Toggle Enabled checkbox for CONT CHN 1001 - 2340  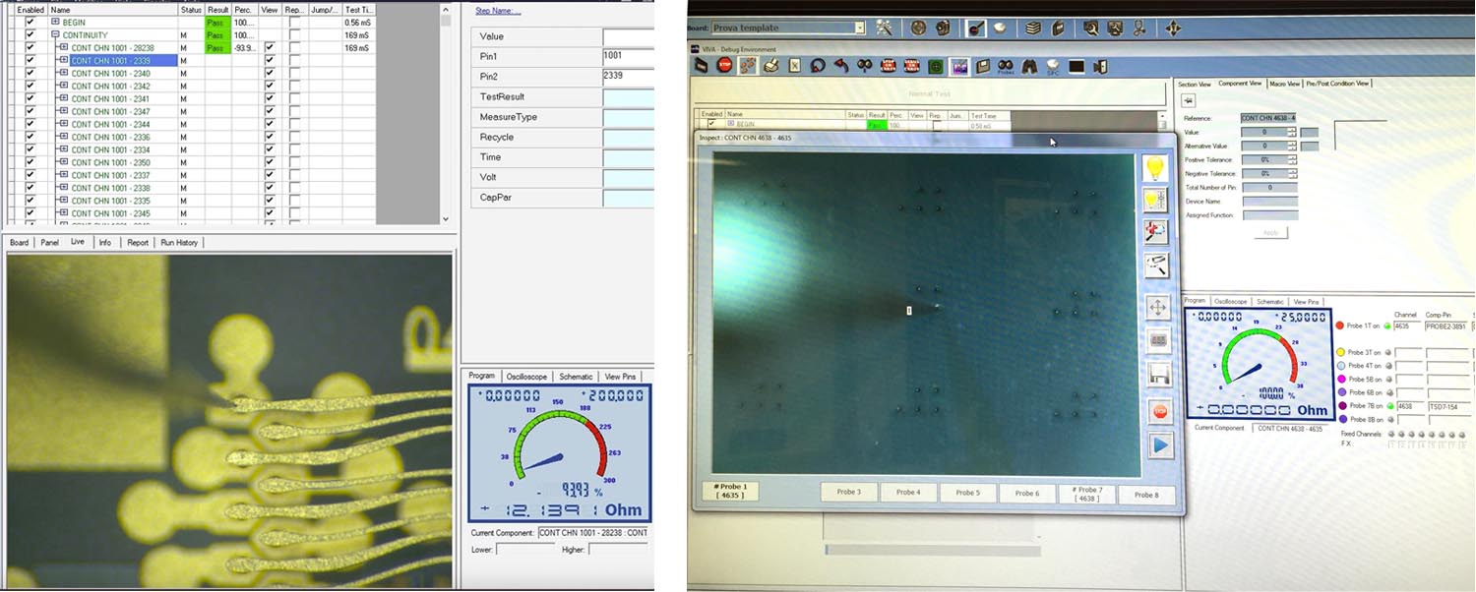coord(31,73)
